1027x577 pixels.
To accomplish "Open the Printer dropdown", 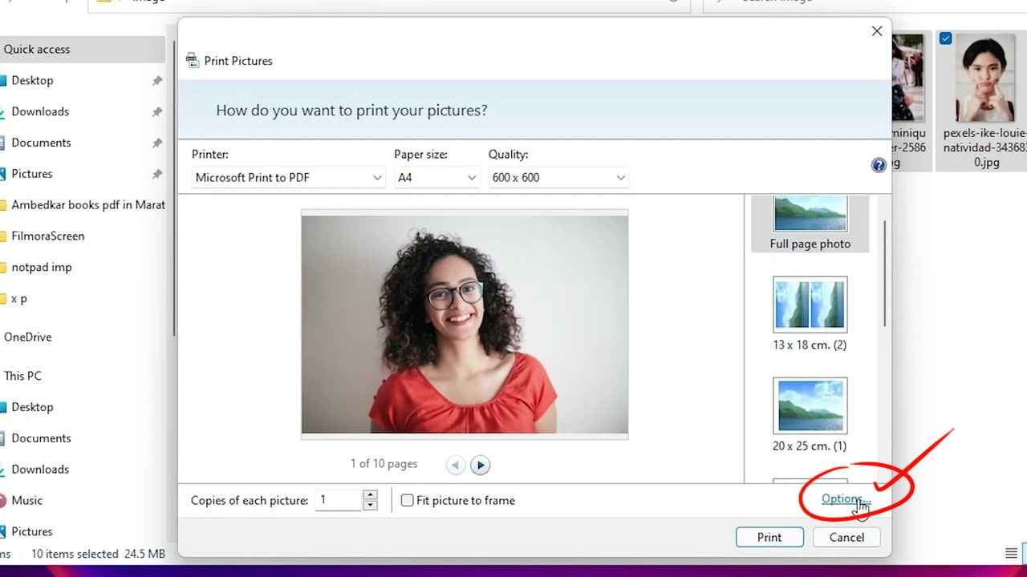I will pos(289,177).
